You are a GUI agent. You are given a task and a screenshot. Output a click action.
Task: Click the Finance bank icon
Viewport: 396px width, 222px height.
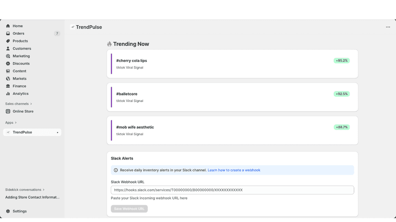tap(8, 86)
